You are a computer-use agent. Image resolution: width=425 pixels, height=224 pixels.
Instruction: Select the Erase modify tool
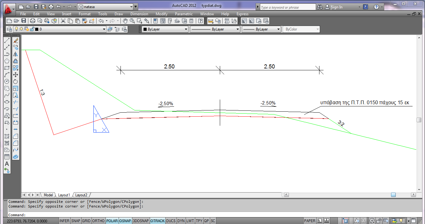[16, 40]
